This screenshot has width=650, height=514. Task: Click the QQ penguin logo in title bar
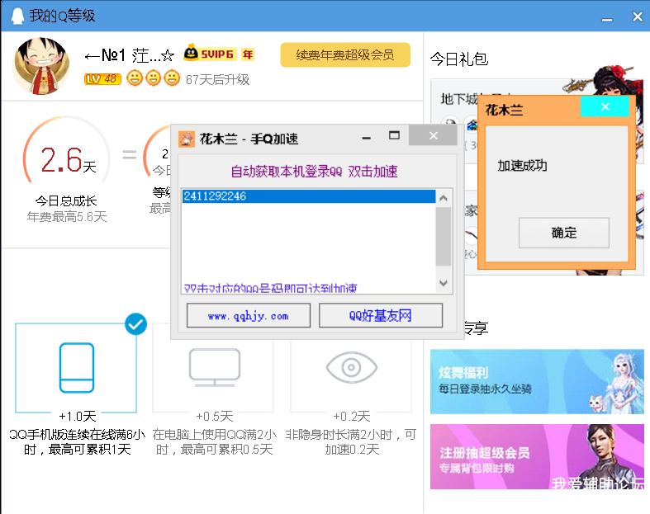coord(17,17)
